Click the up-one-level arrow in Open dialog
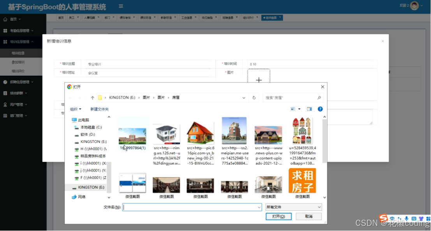 (92, 98)
